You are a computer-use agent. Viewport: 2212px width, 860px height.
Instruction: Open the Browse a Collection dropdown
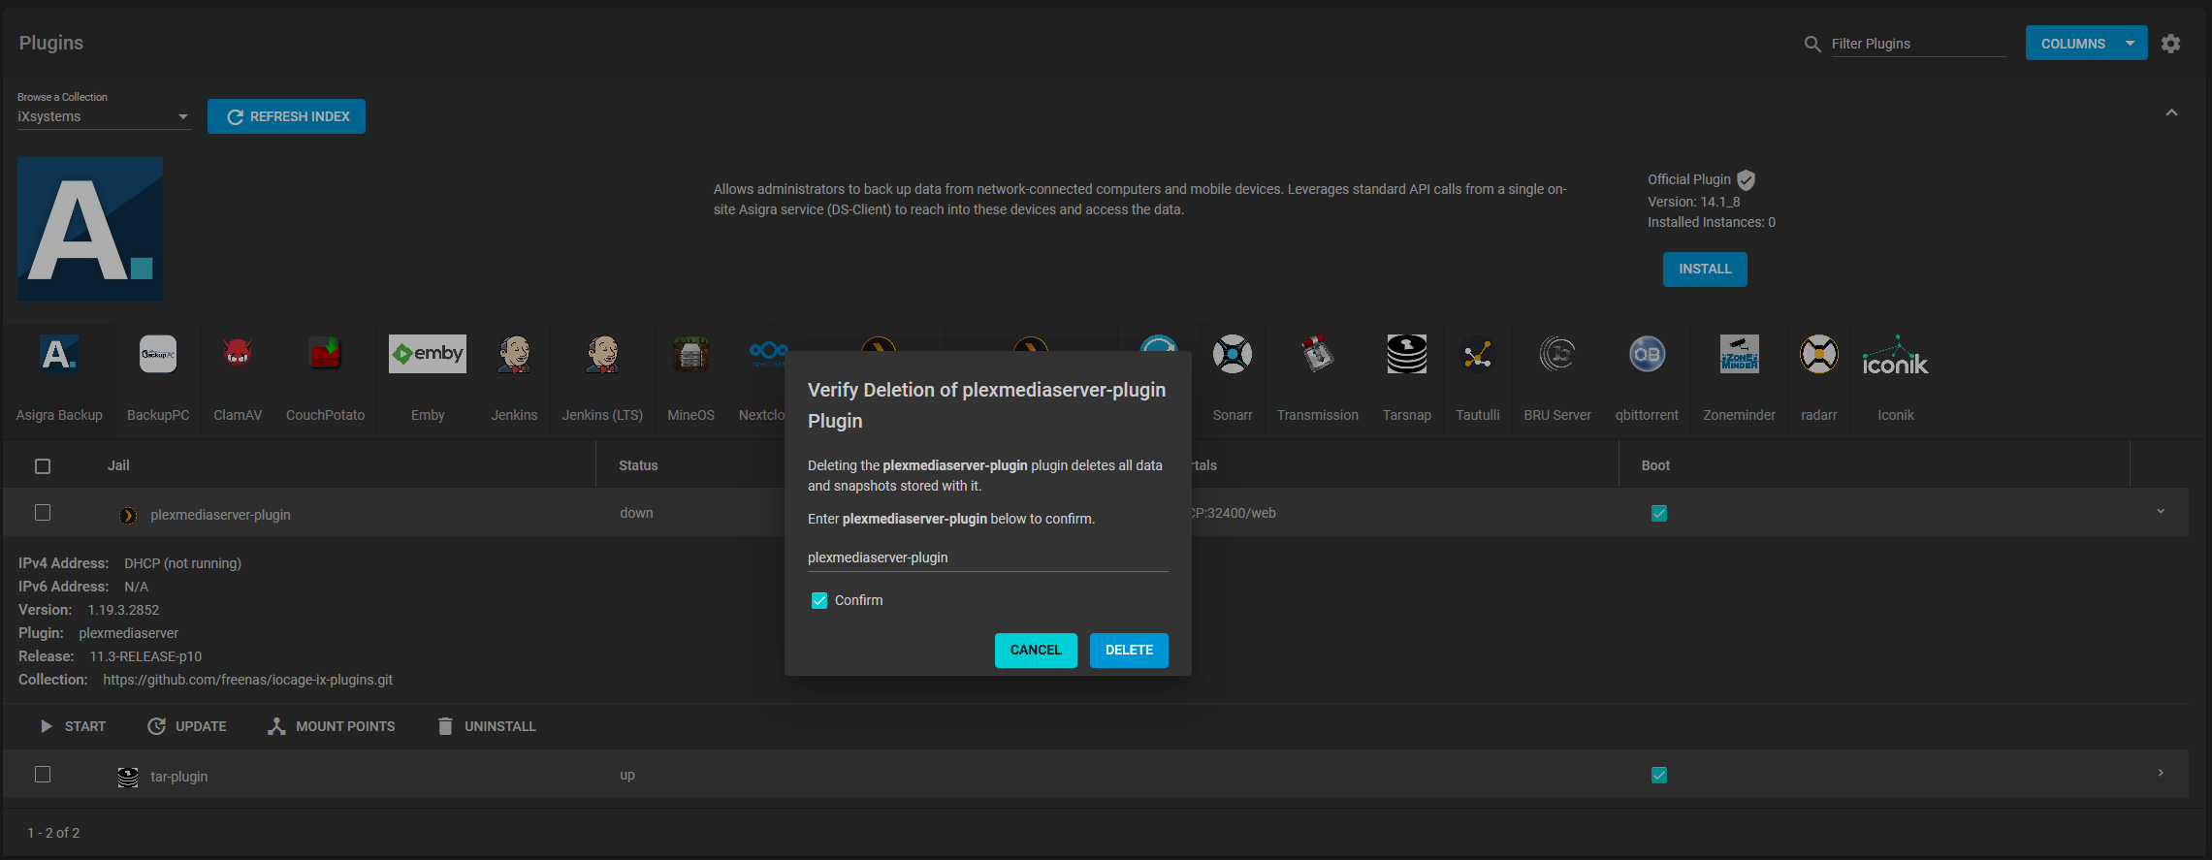[104, 116]
